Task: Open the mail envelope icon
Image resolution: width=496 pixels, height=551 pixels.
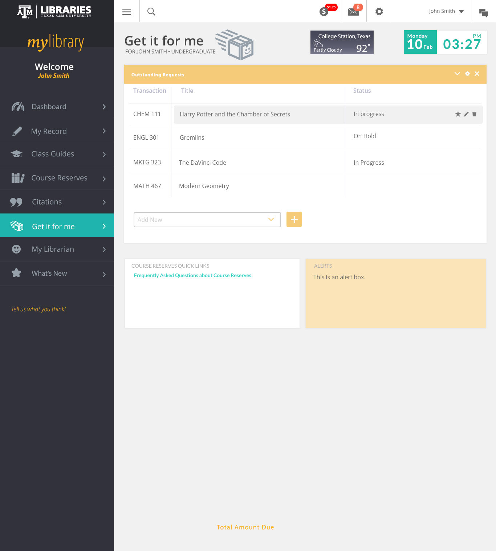Action: 353,12
